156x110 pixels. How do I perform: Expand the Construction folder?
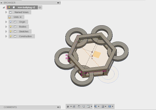pos(6,36)
